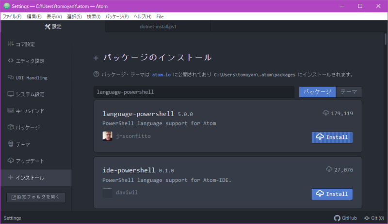
Task: Click the アップデート cloud download icon
Action: pyautogui.click(x=11, y=161)
